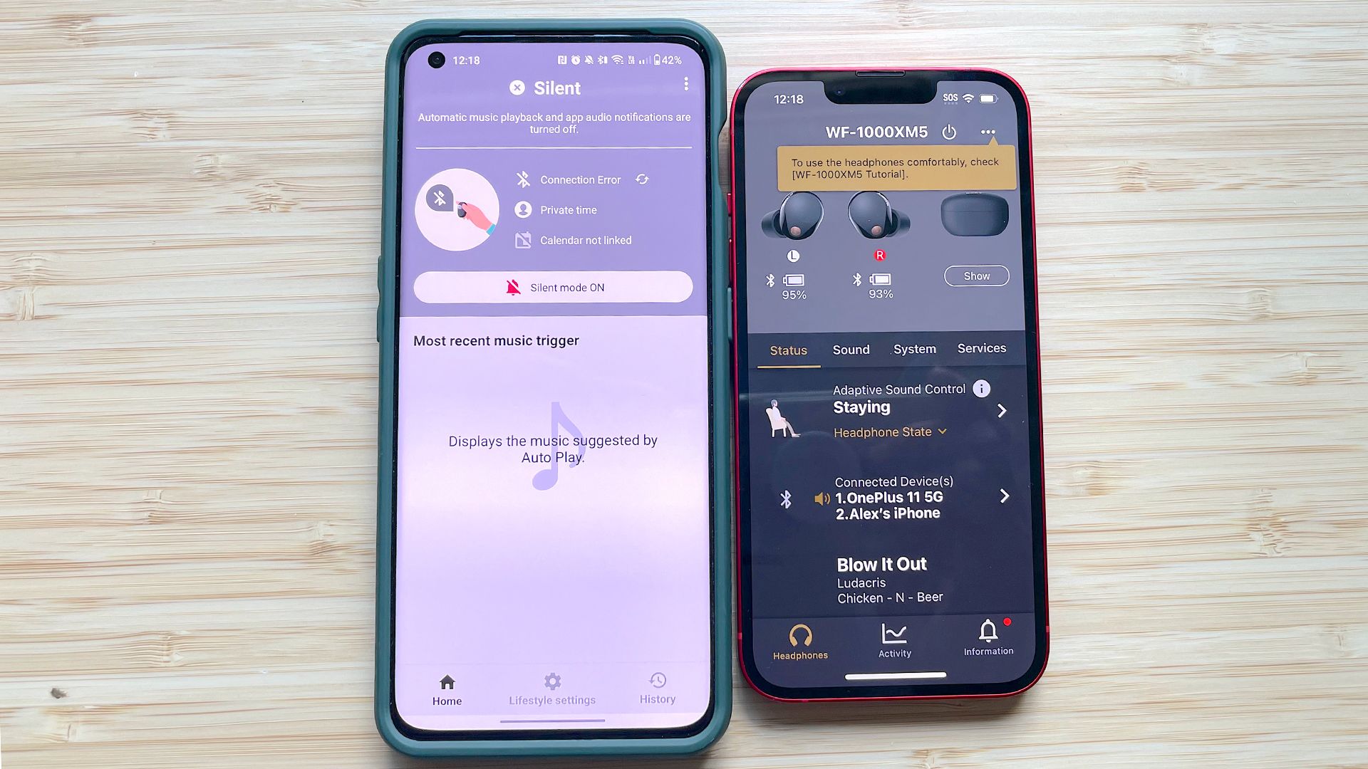The image size is (1368, 769).
Task: Tap Lifestyle settings on Android
Action: point(554,689)
